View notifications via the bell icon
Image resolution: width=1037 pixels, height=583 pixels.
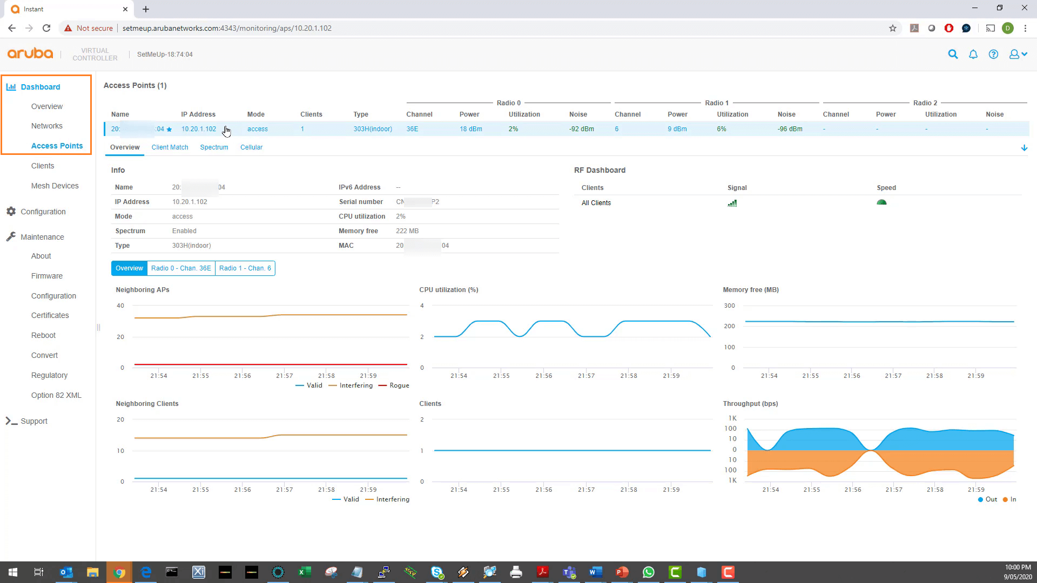click(x=973, y=54)
